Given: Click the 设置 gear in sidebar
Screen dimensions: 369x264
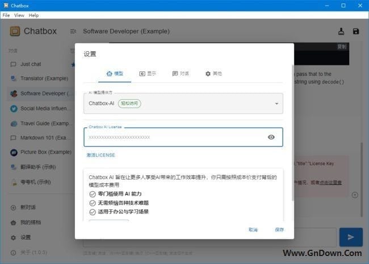Looking at the screenshot, I should 26,237.
